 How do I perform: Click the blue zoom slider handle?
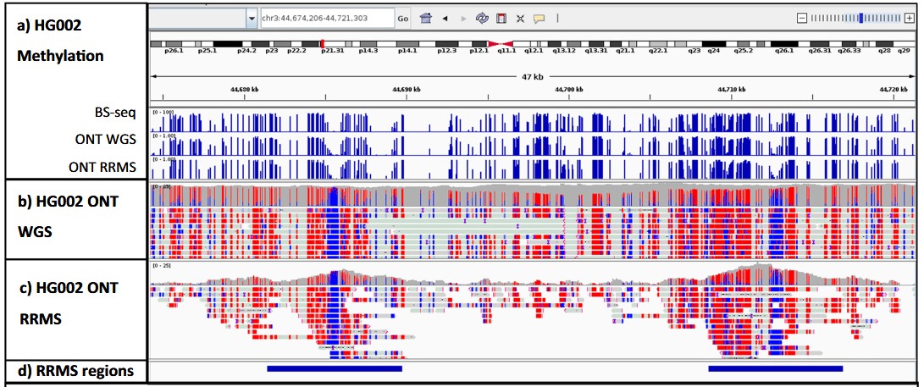point(861,19)
